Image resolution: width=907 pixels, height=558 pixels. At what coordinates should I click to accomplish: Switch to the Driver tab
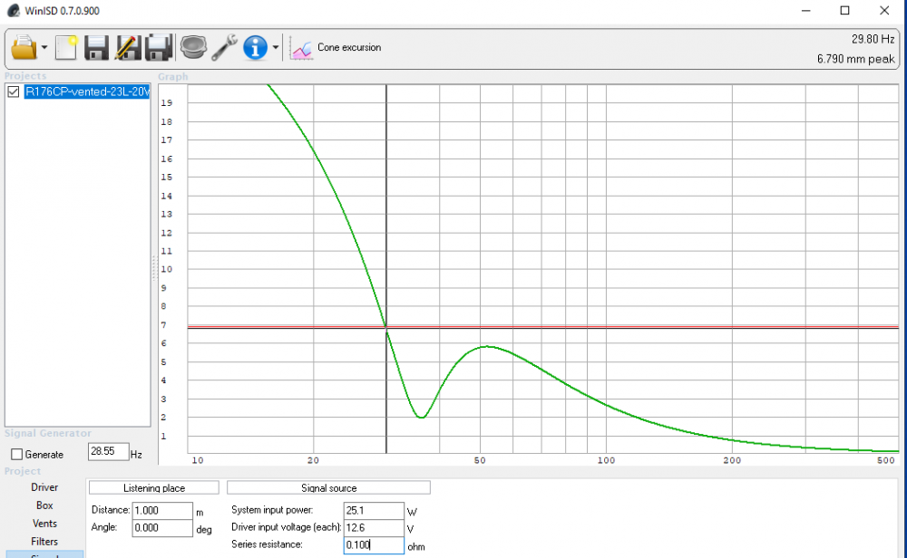click(x=44, y=487)
